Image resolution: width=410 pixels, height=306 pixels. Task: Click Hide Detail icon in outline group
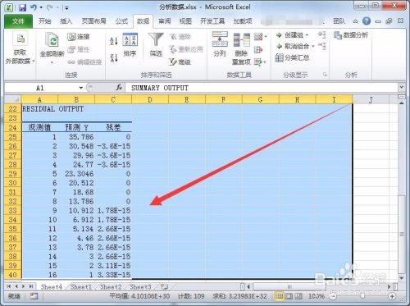tap(321, 46)
